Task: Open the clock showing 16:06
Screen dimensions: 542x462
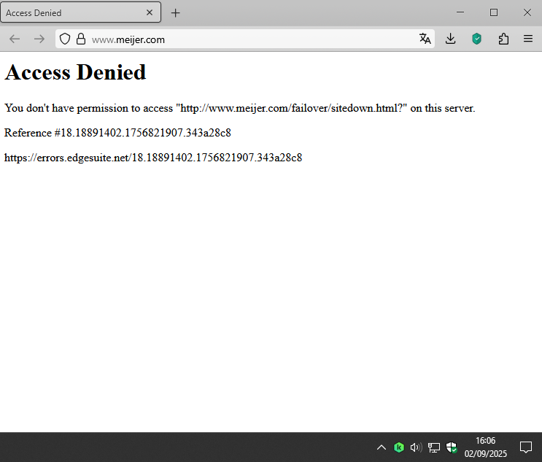Action: tap(485, 447)
